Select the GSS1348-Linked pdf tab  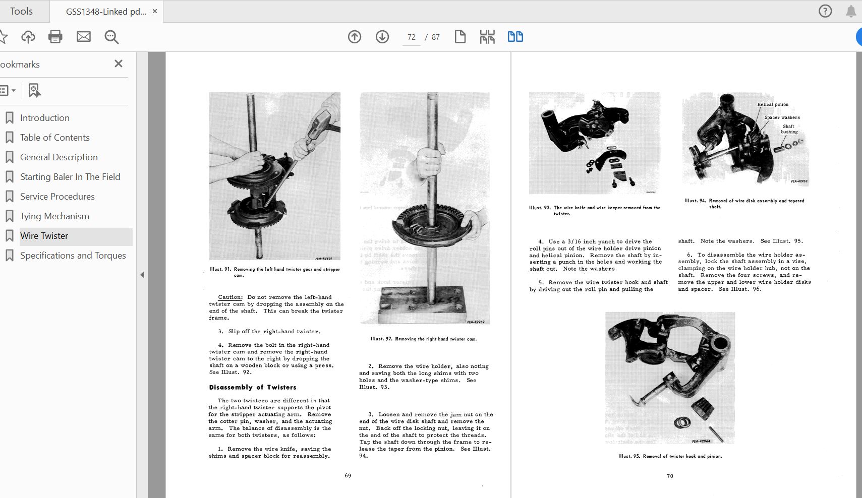[x=106, y=12]
